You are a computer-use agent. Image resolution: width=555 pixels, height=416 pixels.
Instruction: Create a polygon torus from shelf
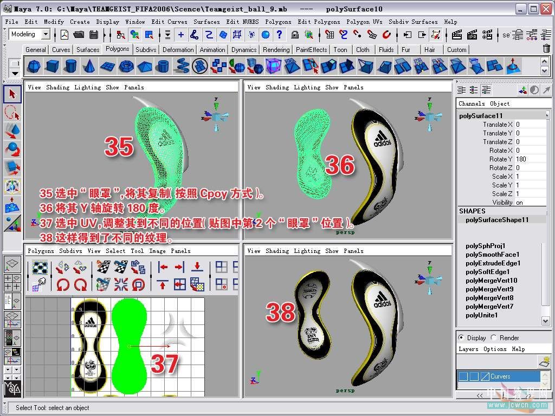click(126, 66)
